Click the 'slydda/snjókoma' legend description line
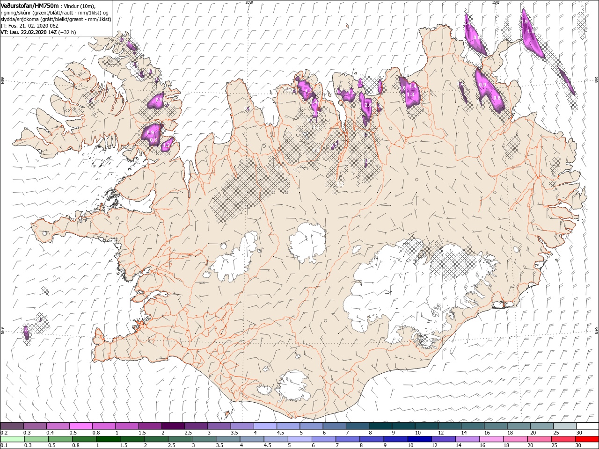This screenshot has height=449, width=599. tap(56, 19)
